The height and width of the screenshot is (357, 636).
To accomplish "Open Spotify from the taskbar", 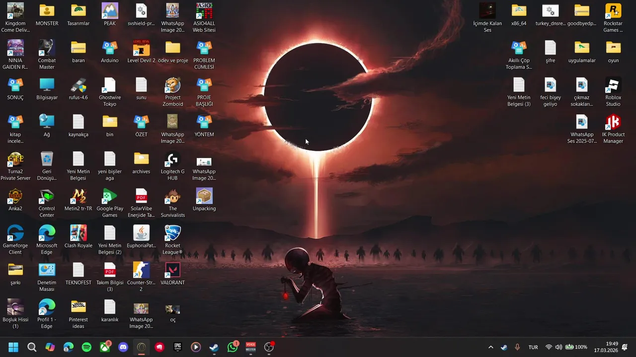I will pos(86,347).
